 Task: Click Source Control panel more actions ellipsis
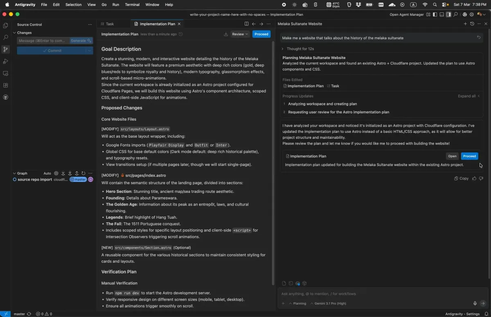click(x=90, y=25)
